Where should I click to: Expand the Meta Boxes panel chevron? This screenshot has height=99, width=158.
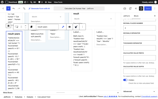118,93
